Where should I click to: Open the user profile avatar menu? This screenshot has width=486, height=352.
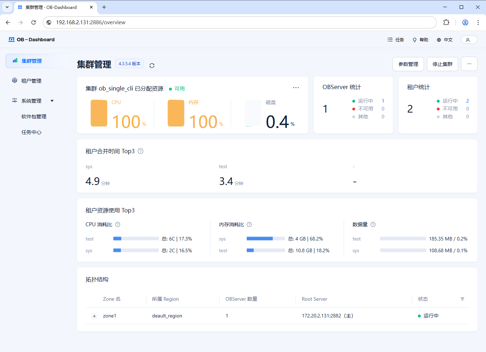tap(469, 40)
